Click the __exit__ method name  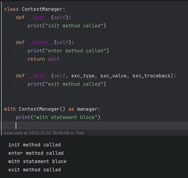tap(39, 76)
